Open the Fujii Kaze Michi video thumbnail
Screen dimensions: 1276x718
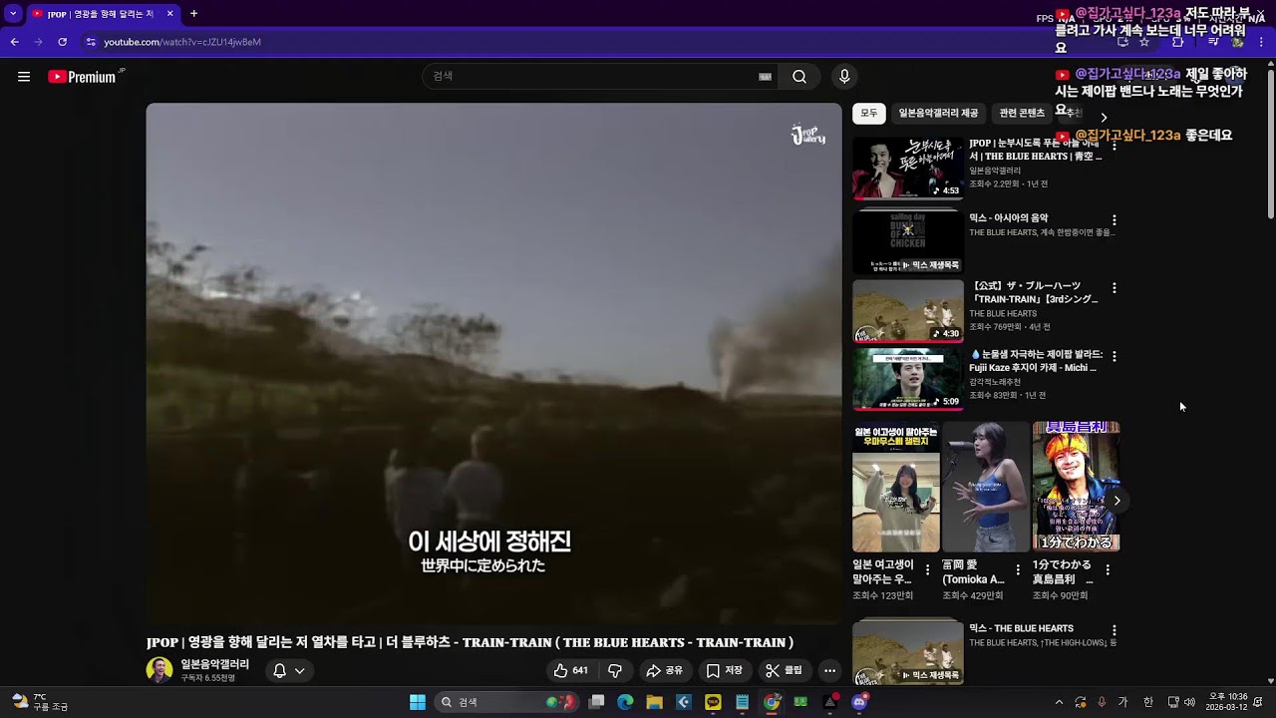[908, 379]
